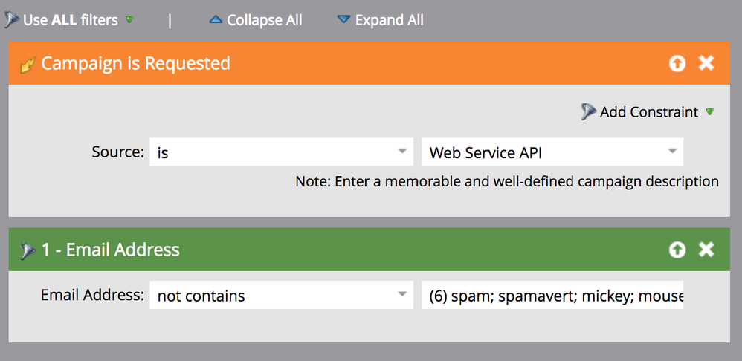Open the Use ALL filters dropdown arrow
The height and width of the screenshot is (361, 742).
pyautogui.click(x=129, y=20)
